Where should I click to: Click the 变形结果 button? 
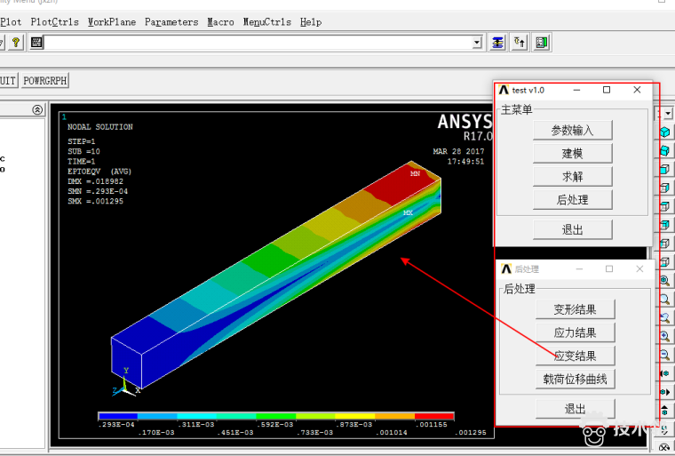pos(576,309)
